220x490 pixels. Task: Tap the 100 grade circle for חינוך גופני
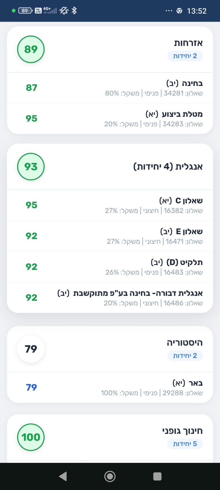[x=31, y=437]
